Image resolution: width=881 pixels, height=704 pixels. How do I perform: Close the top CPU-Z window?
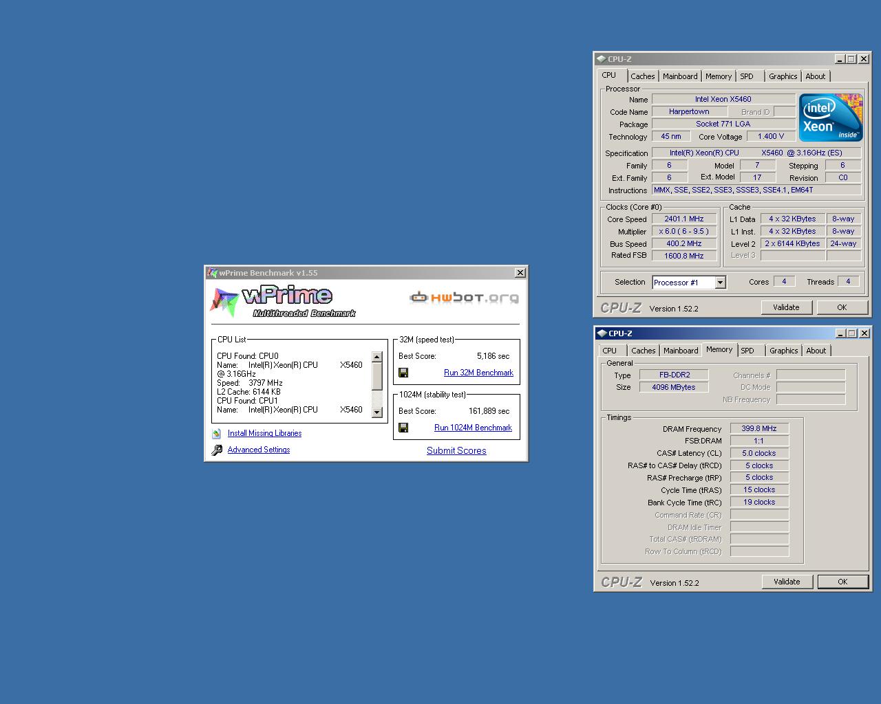[x=864, y=59]
